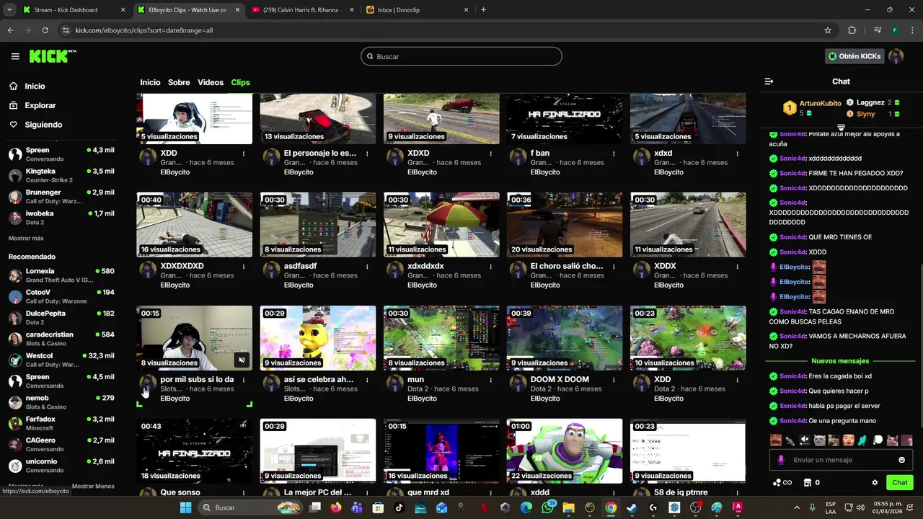Image resolution: width=923 pixels, height=519 pixels.
Task: Open options menu for 'por mil subs si lo da'
Action: [244, 379]
